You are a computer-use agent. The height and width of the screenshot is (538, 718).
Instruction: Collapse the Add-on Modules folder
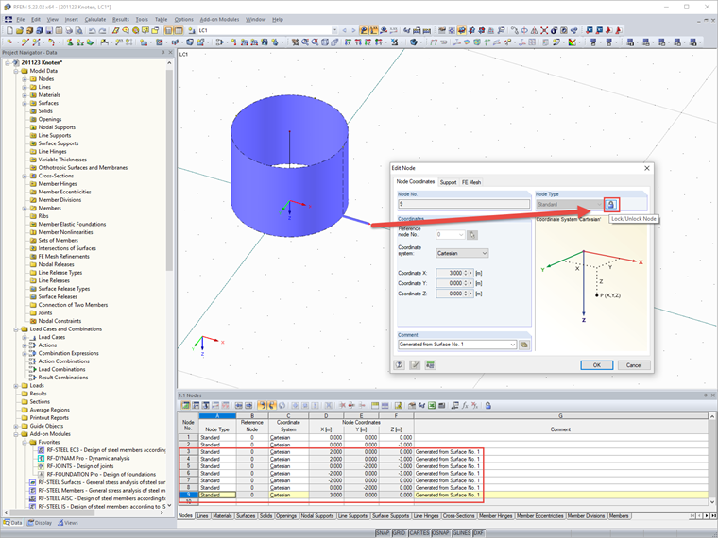point(16,434)
